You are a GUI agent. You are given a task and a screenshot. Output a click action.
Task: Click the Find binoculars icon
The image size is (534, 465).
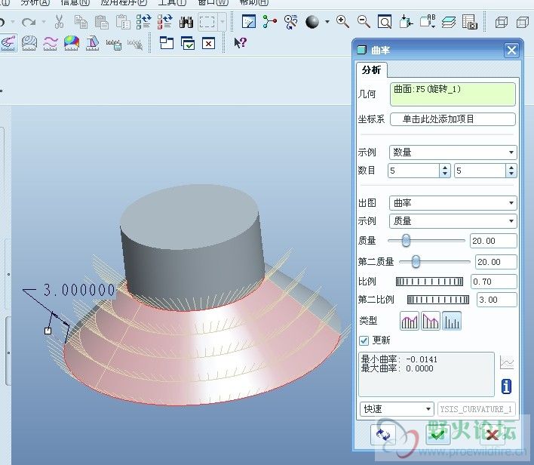click(x=186, y=22)
